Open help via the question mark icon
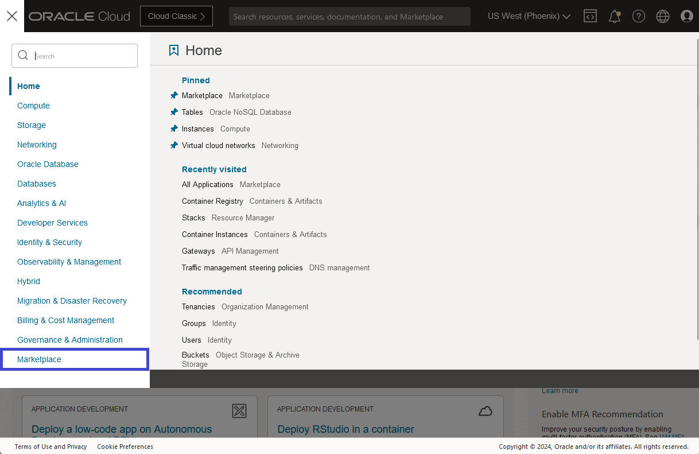 (x=639, y=16)
